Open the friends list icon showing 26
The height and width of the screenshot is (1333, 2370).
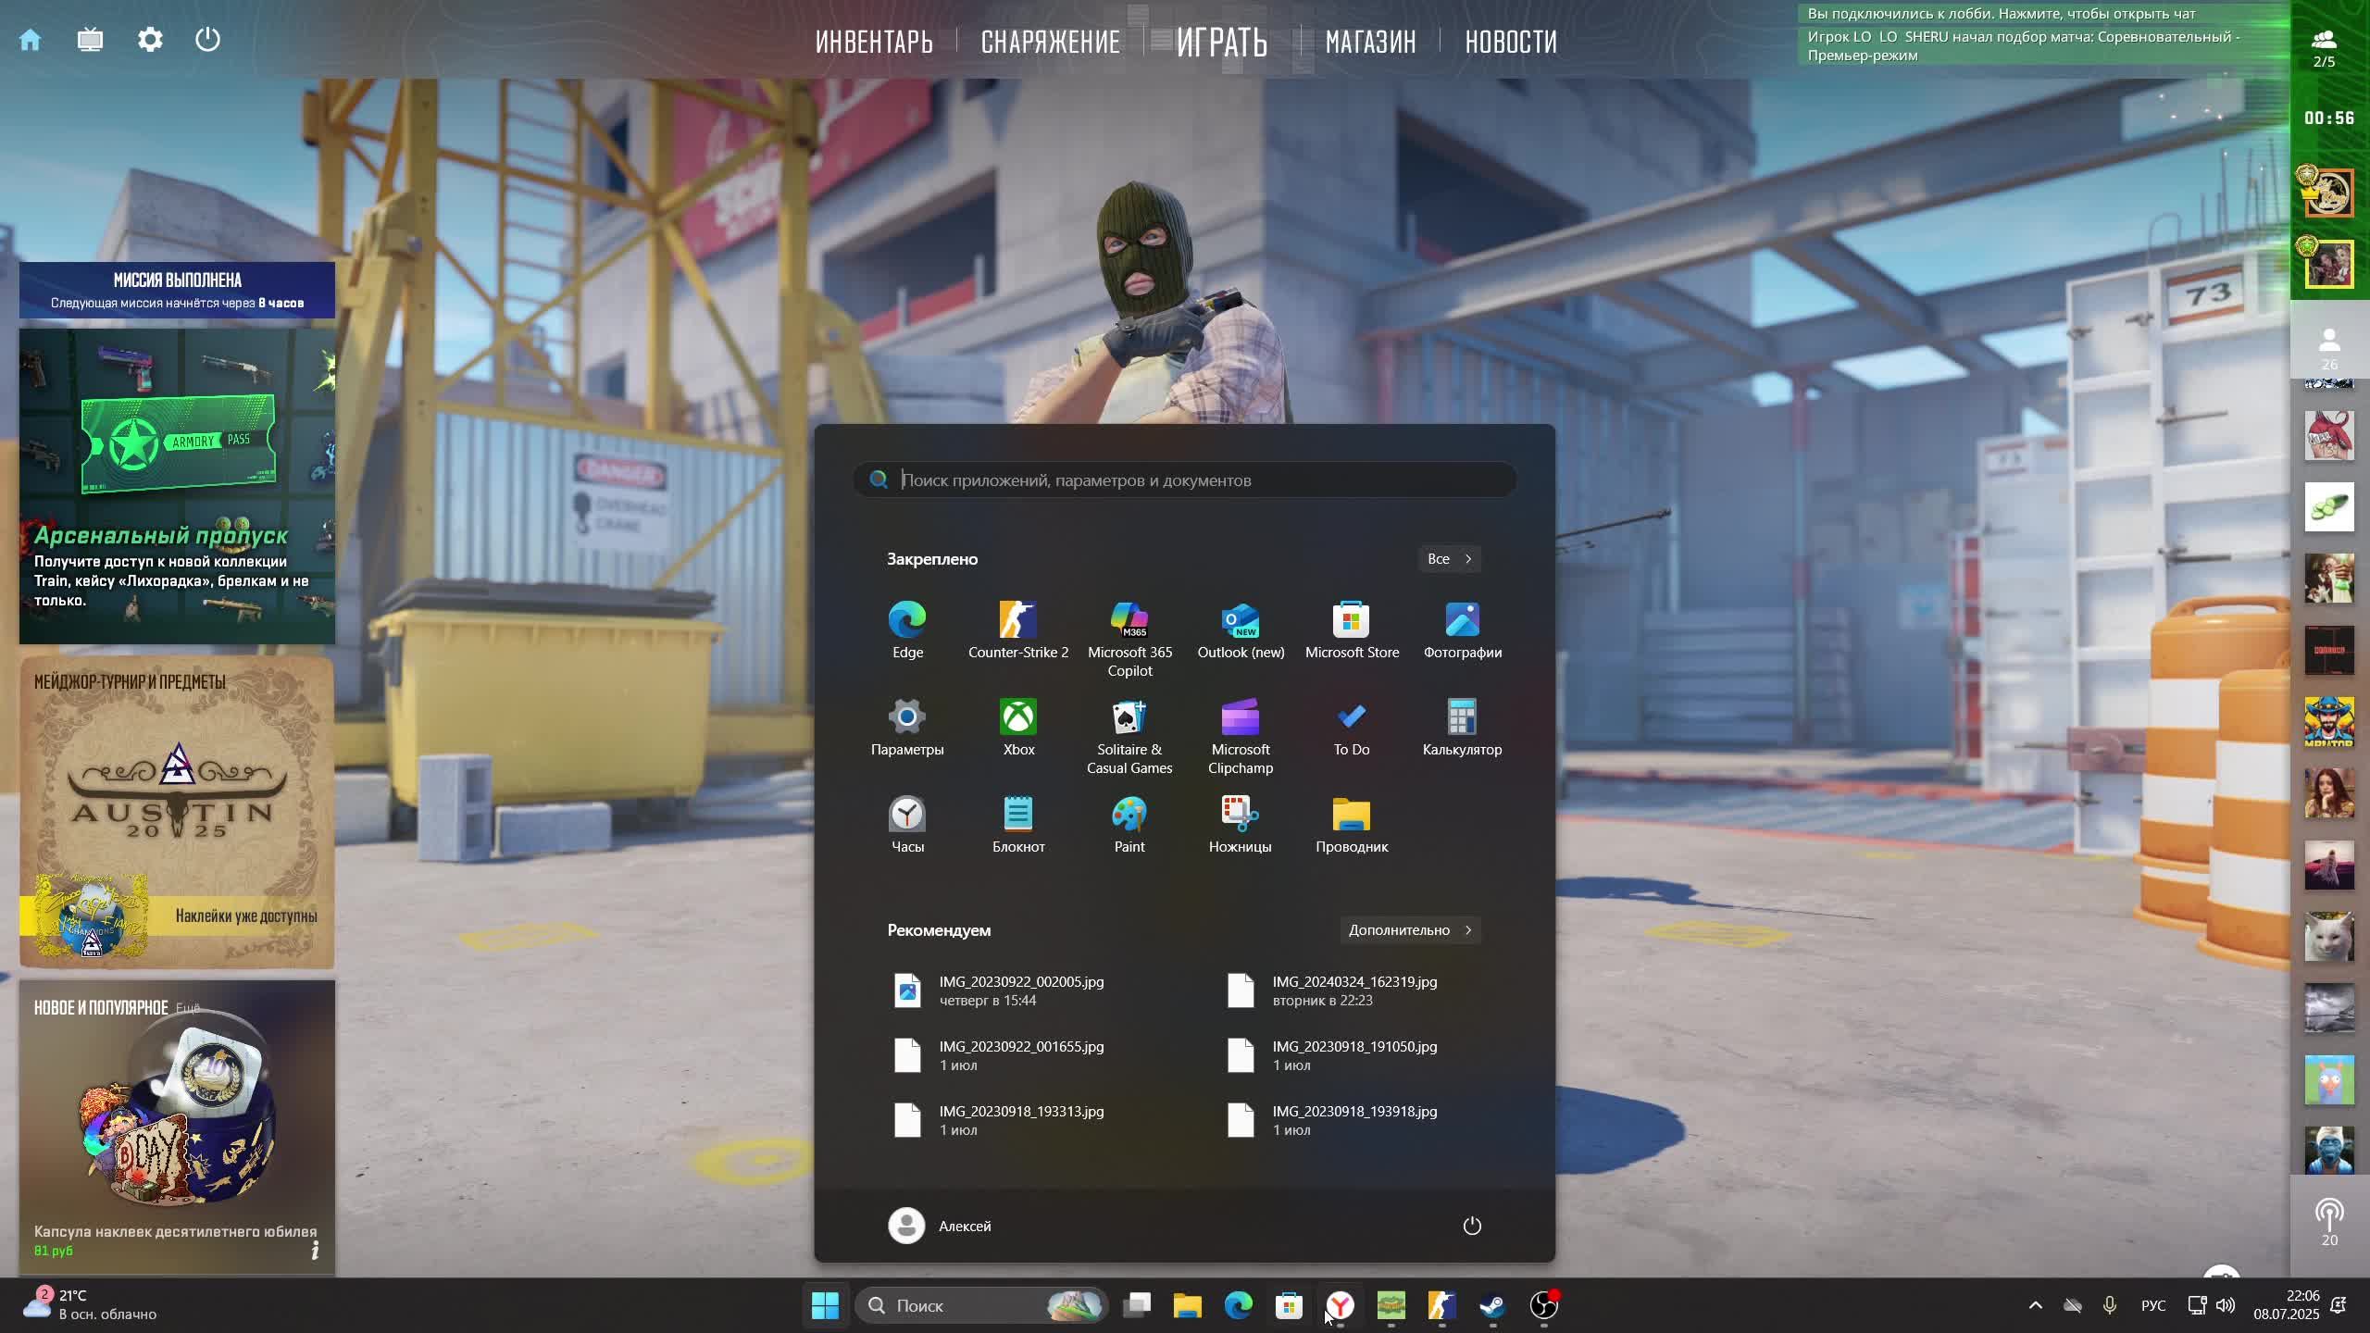tap(2329, 347)
